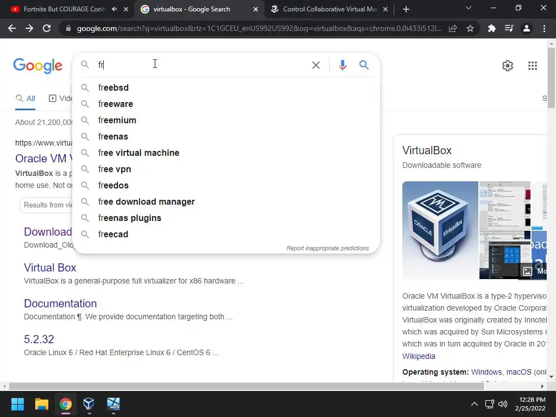Click Report inappropriate predictions
Screen dimensions: 556x417
327,248
